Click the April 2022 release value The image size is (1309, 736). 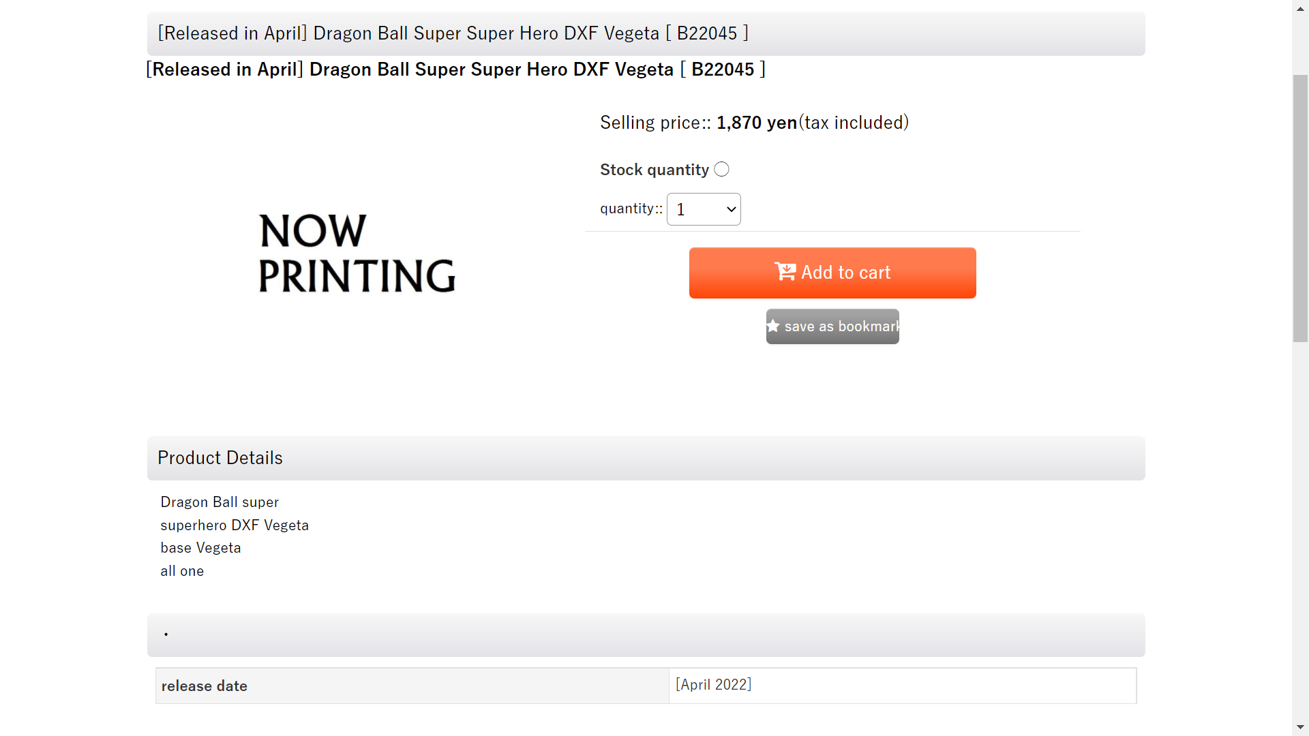click(x=713, y=685)
